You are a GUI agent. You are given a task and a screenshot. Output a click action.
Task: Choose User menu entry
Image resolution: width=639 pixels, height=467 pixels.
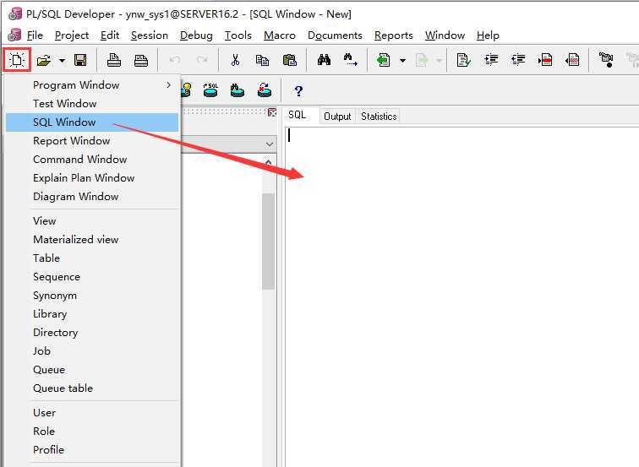pos(92,413)
